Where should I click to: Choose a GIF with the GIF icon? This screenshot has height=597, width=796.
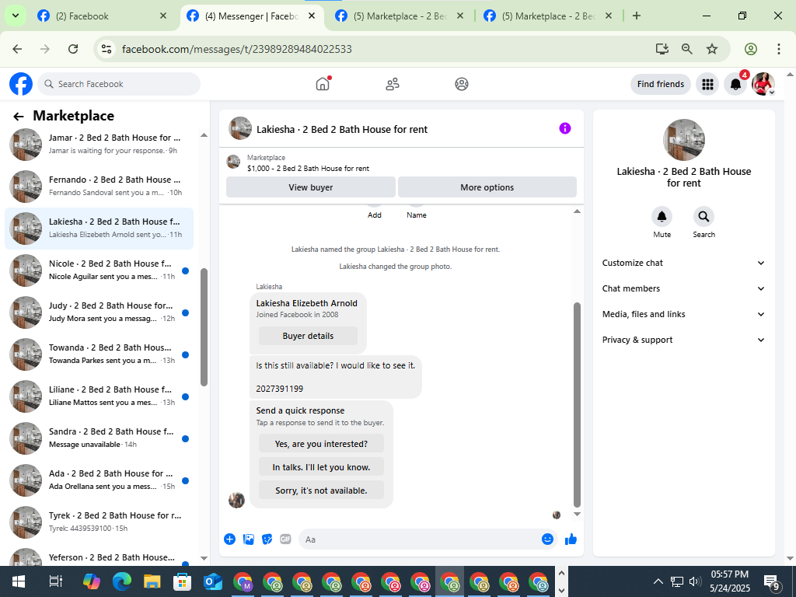click(286, 539)
